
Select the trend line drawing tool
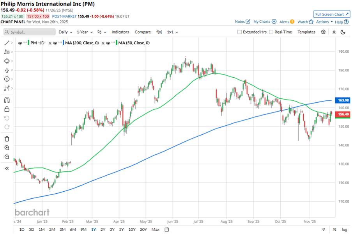(x=7, y=43)
